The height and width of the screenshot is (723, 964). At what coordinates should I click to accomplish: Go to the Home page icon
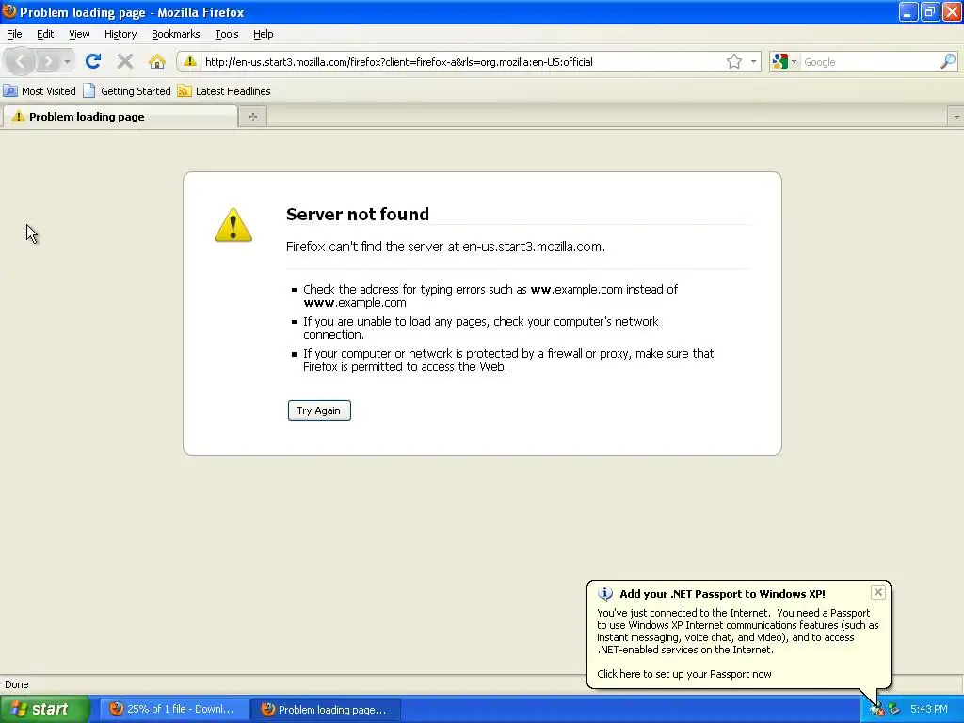point(157,61)
